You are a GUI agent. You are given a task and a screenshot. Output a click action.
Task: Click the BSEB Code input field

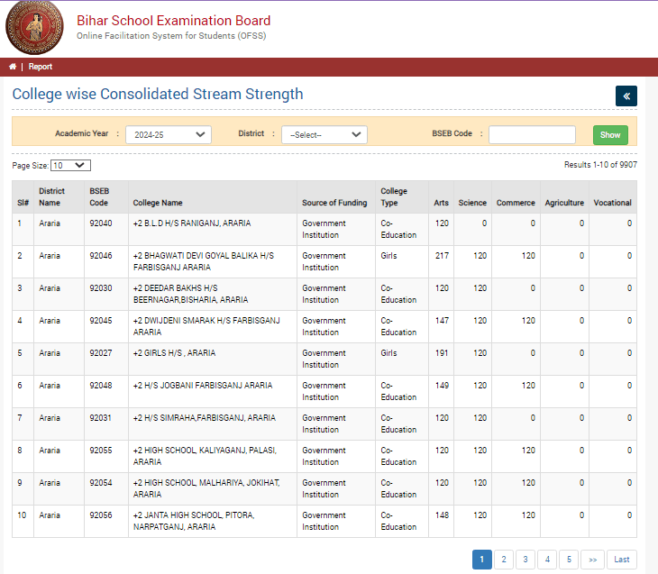(x=532, y=134)
